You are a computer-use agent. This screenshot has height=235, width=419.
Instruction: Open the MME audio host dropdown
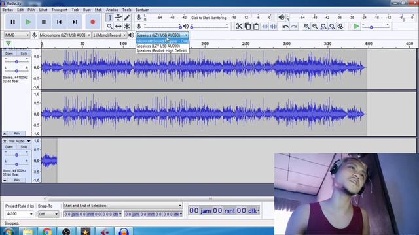pos(16,35)
